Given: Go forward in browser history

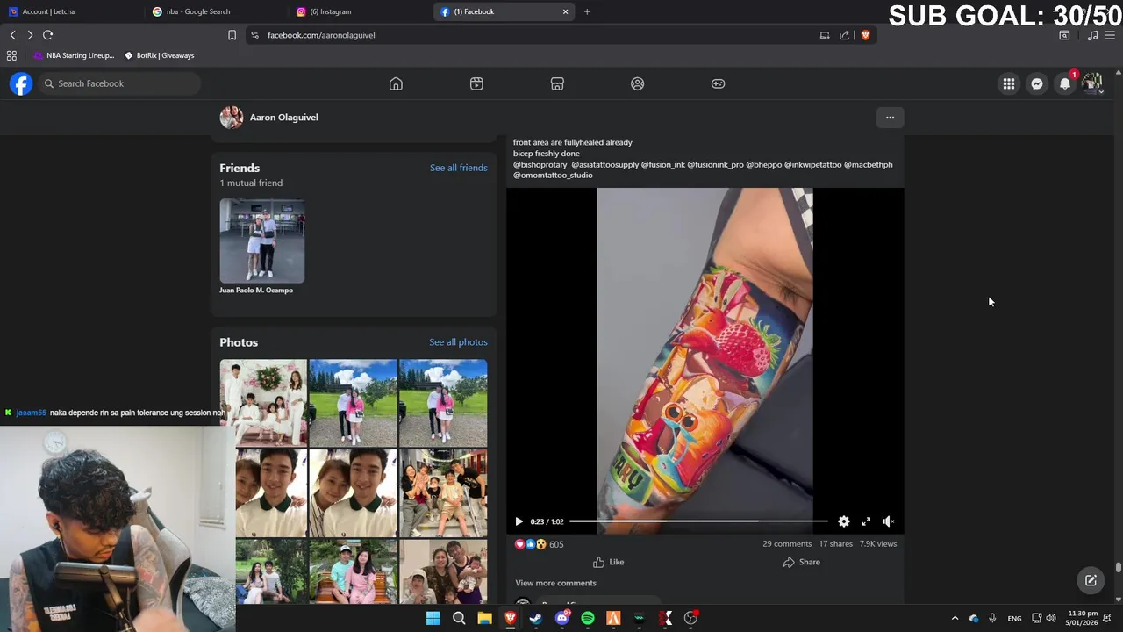Looking at the screenshot, I should tap(30, 35).
